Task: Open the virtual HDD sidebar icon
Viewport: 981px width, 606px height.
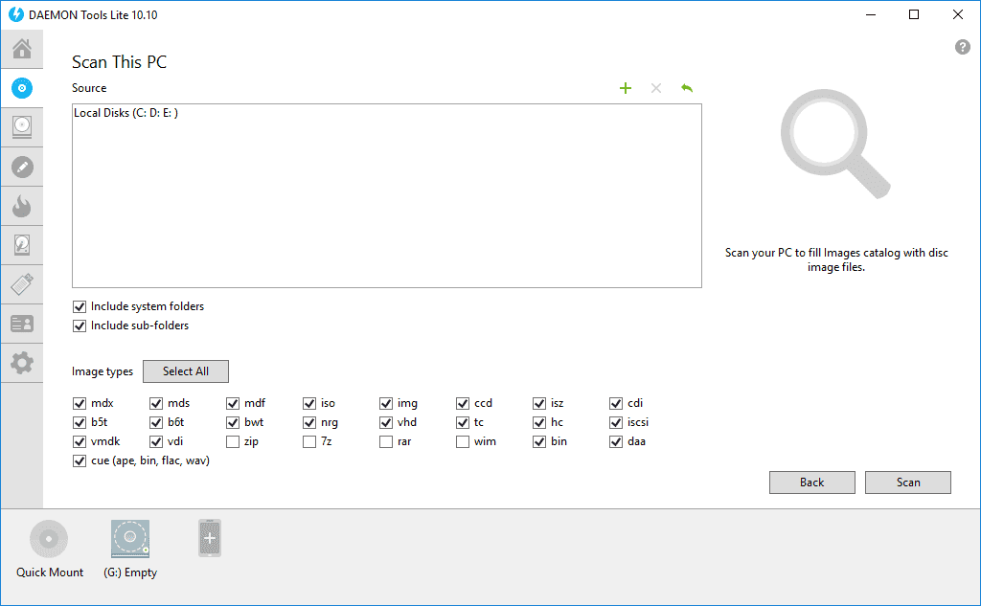Action: (x=22, y=245)
